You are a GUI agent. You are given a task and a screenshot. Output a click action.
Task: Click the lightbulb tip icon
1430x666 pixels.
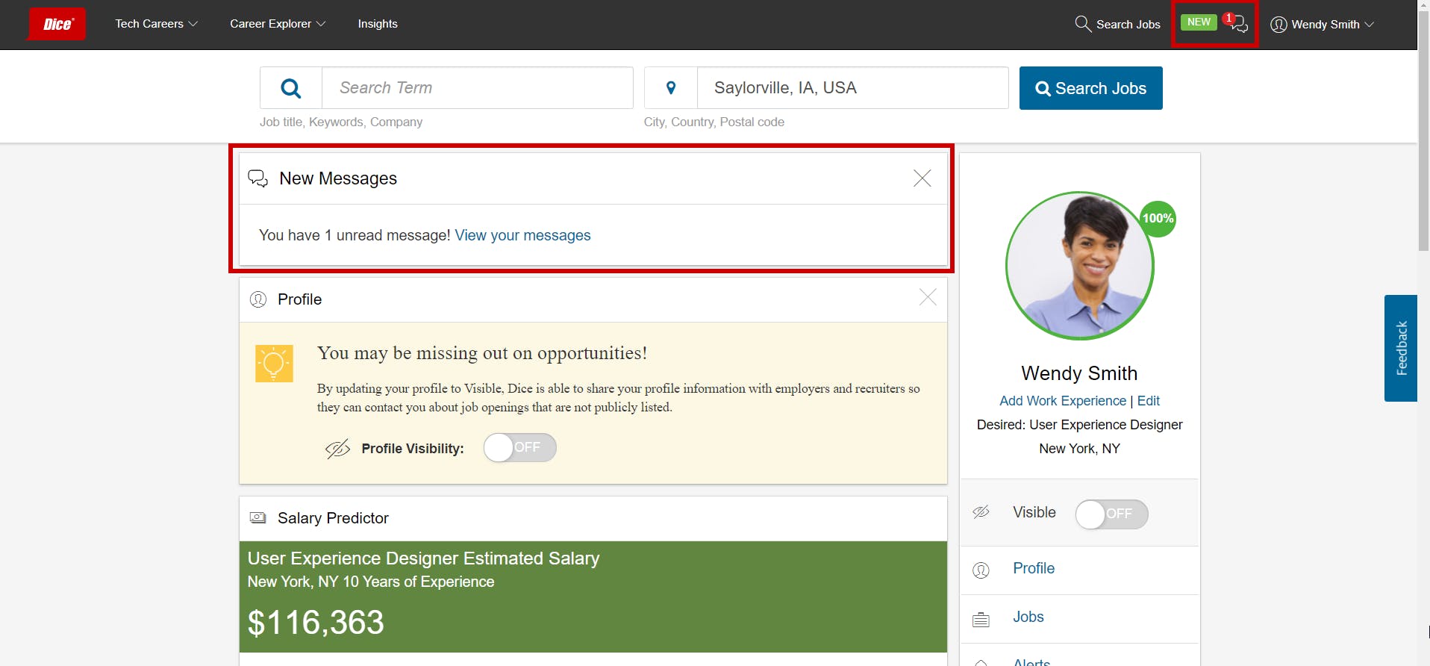coord(274,364)
